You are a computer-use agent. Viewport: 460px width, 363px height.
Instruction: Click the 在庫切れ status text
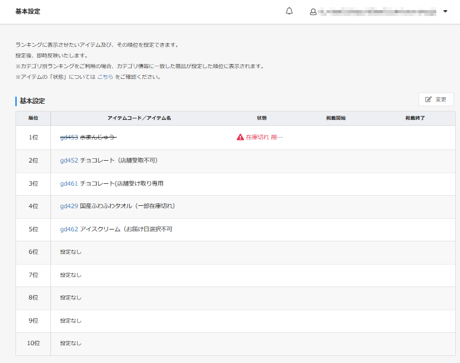coord(264,137)
